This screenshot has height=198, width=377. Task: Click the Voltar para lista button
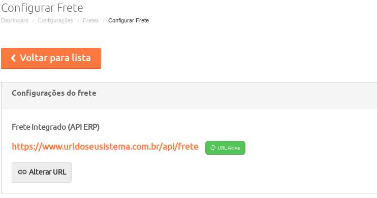coord(51,59)
